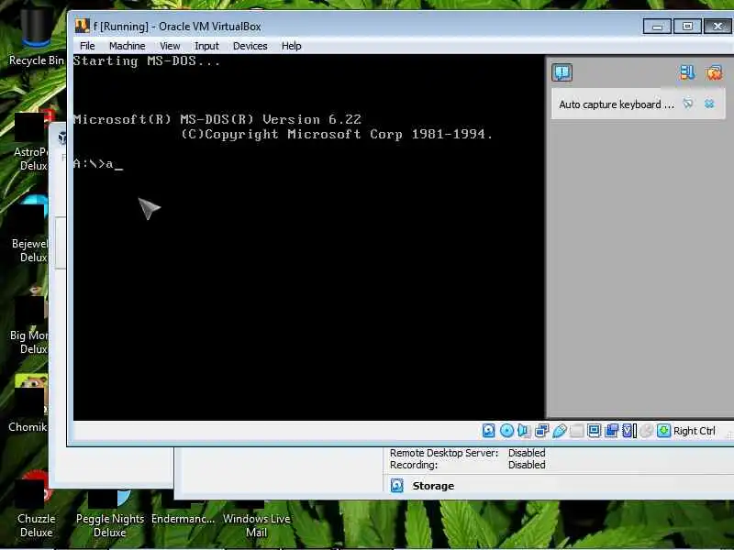
Task: Open the Devices menu
Action: (250, 46)
